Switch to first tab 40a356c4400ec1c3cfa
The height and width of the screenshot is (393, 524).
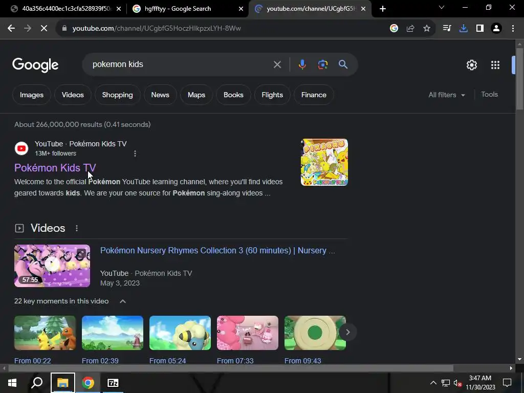(x=66, y=9)
